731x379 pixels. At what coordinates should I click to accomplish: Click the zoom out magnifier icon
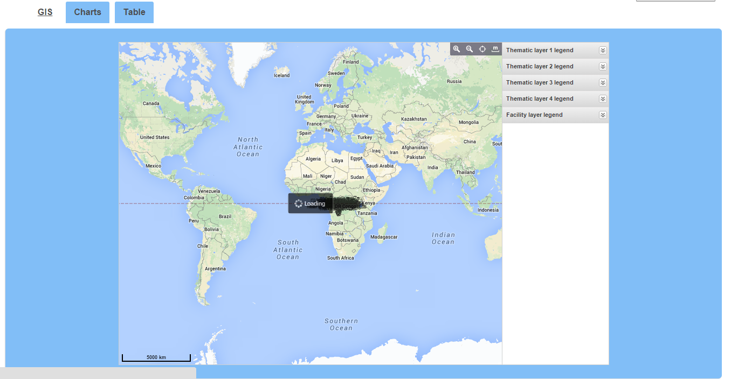click(x=470, y=49)
